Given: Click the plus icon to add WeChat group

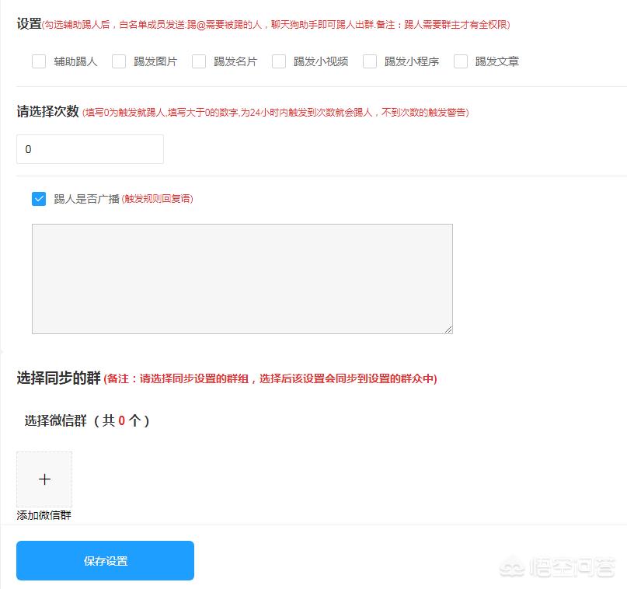Looking at the screenshot, I should point(44,479).
